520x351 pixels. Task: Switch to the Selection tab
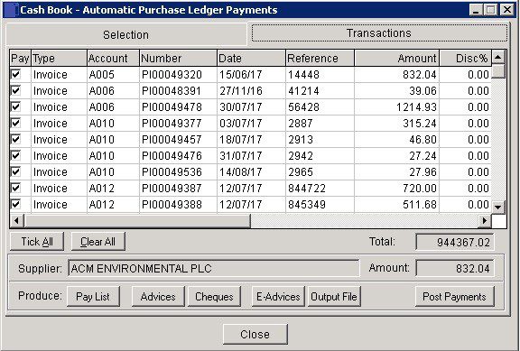pyautogui.click(x=126, y=34)
